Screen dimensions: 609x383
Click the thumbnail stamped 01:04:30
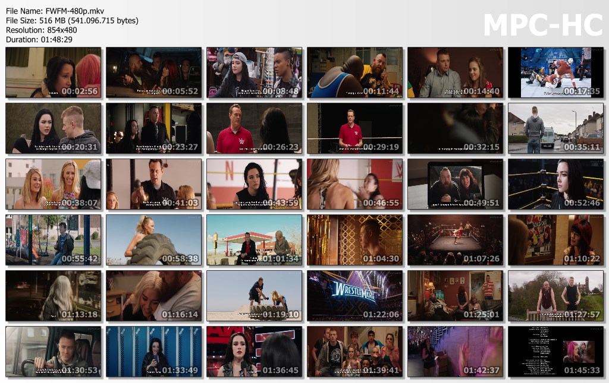coord(355,240)
